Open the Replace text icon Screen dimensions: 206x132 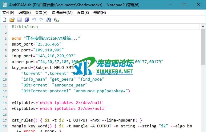(56, 20)
